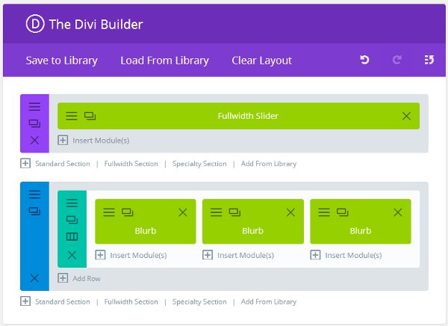
Task: Remove the blue standard section
Action: pos(34,278)
